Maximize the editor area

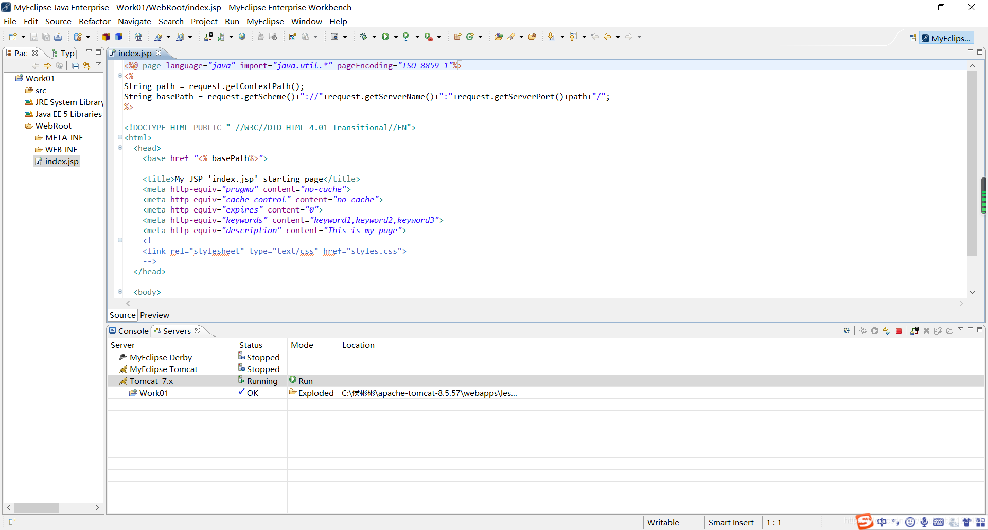click(x=980, y=51)
